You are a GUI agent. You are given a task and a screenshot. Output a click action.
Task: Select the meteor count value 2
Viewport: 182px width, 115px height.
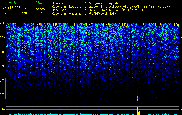41,13
